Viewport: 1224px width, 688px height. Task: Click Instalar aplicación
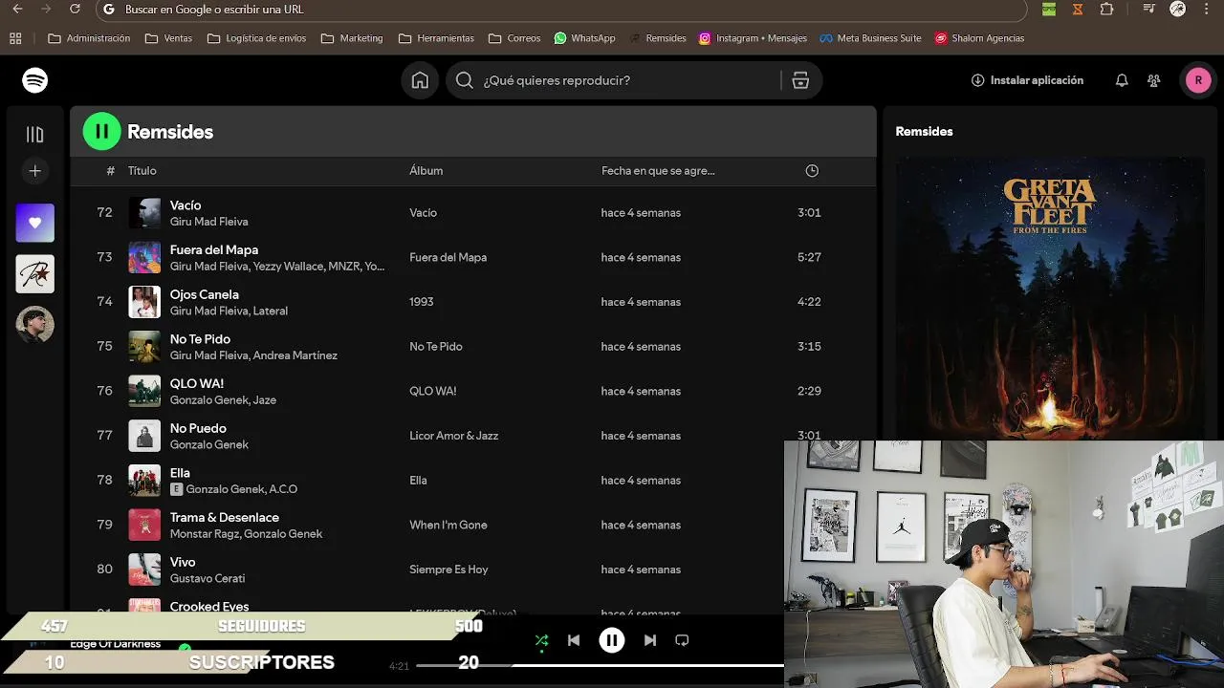1027,80
